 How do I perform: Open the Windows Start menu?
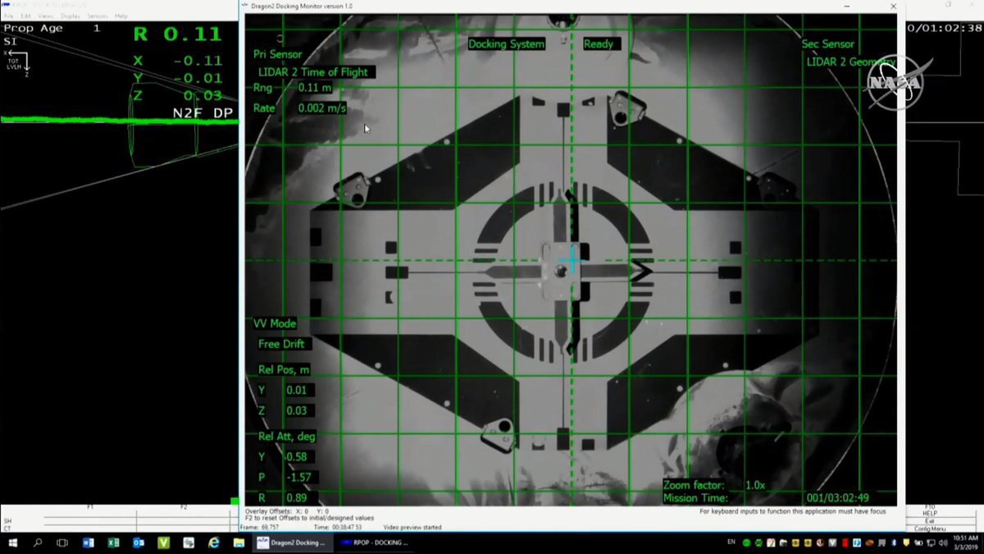(13, 543)
